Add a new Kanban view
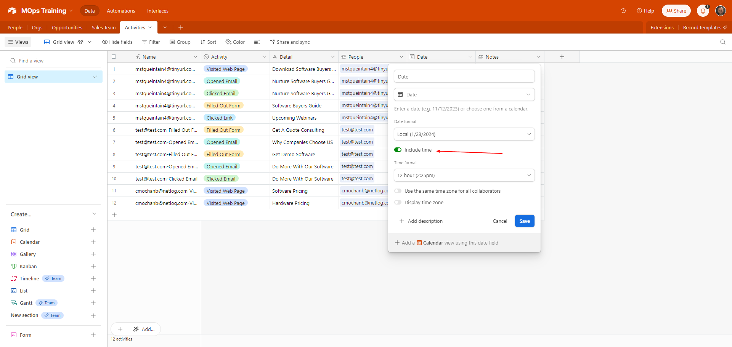Image resolution: width=732 pixels, height=347 pixels. pyautogui.click(x=93, y=266)
